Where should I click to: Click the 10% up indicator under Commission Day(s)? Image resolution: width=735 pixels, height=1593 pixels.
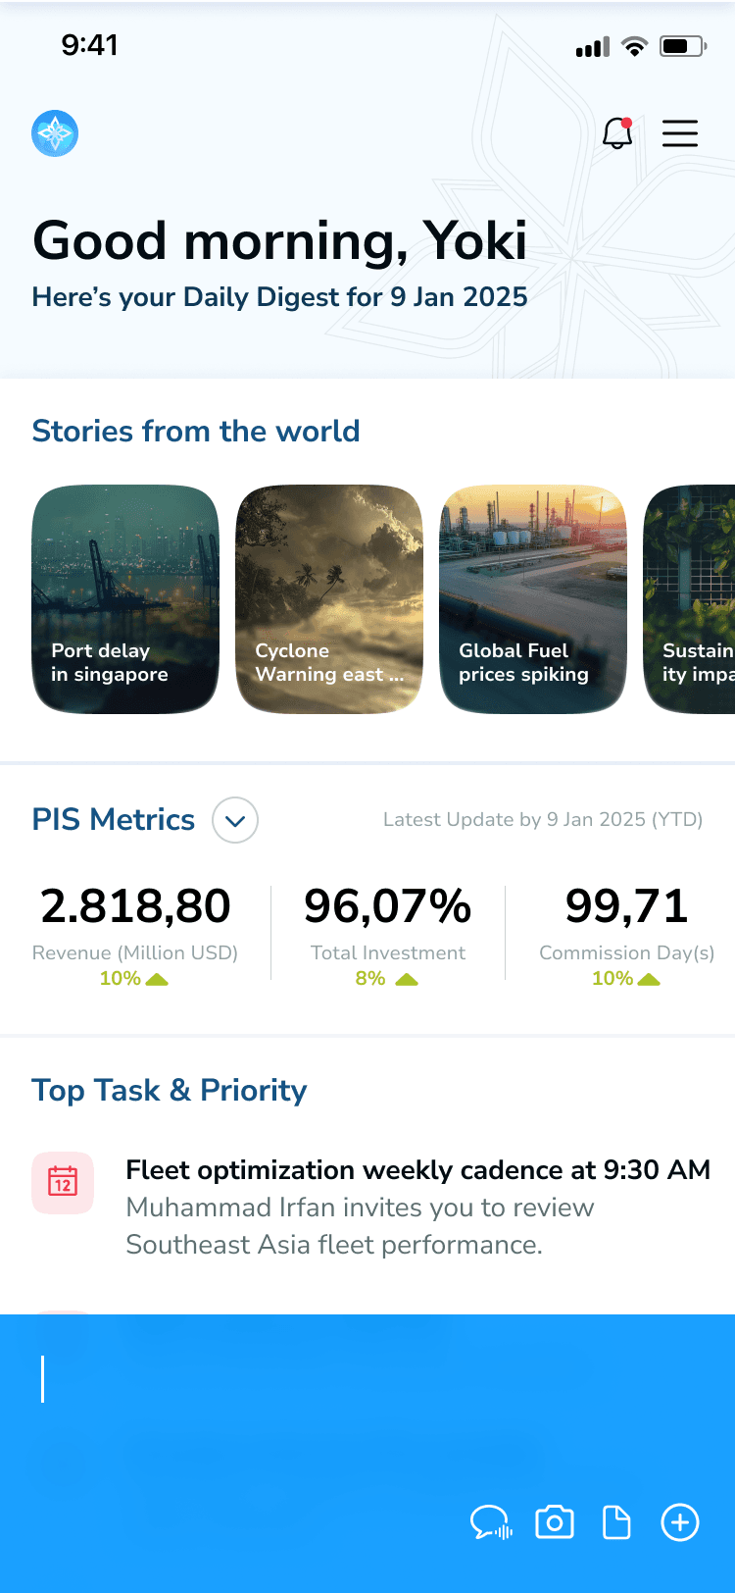pyautogui.click(x=626, y=979)
